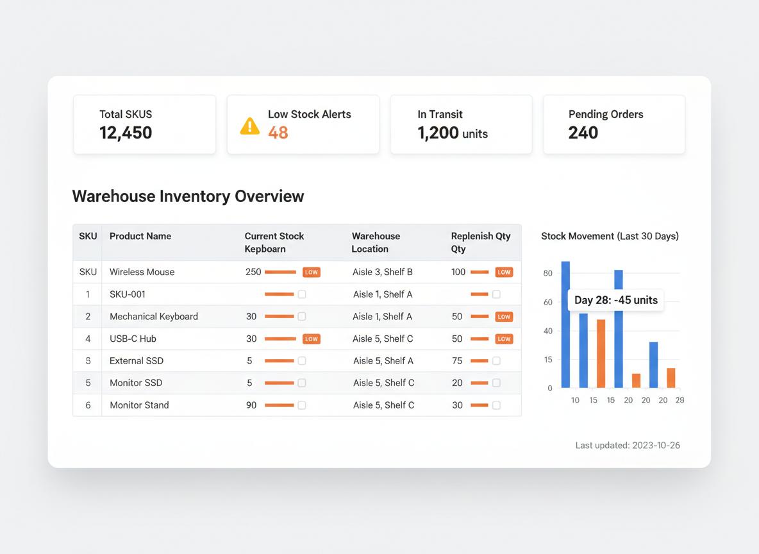The height and width of the screenshot is (554, 759).
Task: Open the Pending Orders card
Action: (x=613, y=124)
